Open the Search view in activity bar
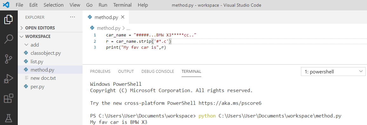 tap(9, 39)
